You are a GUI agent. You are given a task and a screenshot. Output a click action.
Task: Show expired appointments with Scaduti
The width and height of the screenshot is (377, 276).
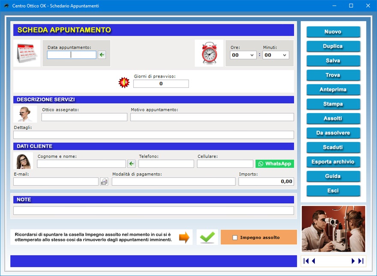(333, 147)
